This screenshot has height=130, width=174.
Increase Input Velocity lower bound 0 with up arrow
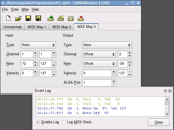click(35, 71)
